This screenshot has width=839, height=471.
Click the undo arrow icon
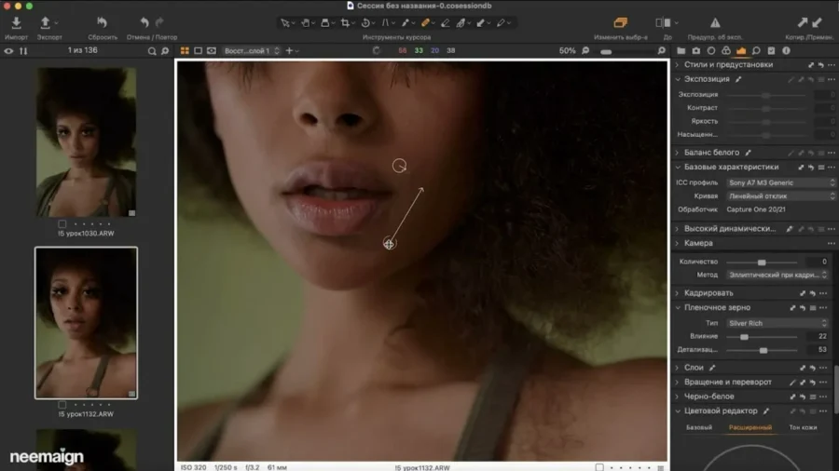point(144,22)
